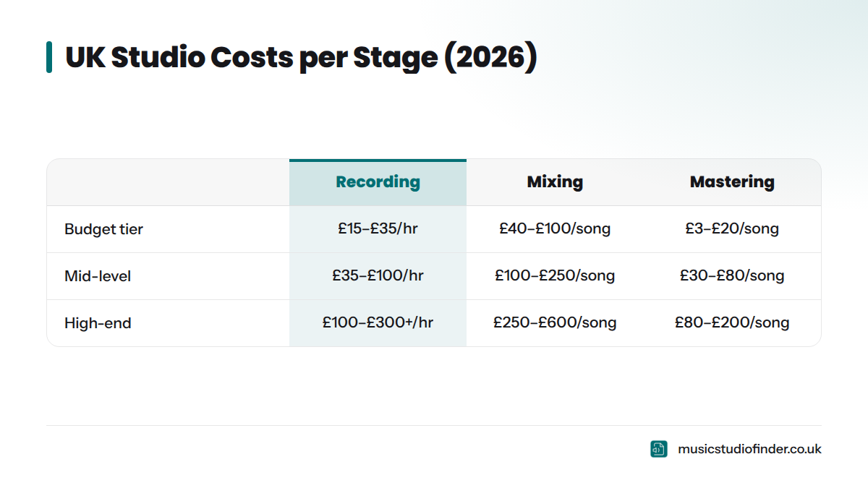This screenshot has width=868, height=488.
Task: Select the '£35–£100/hr' cell
Action: pyautogui.click(x=378, y=276)
